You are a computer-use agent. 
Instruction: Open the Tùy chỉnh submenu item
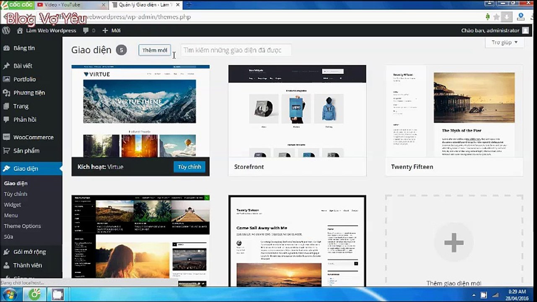(16, 194)
